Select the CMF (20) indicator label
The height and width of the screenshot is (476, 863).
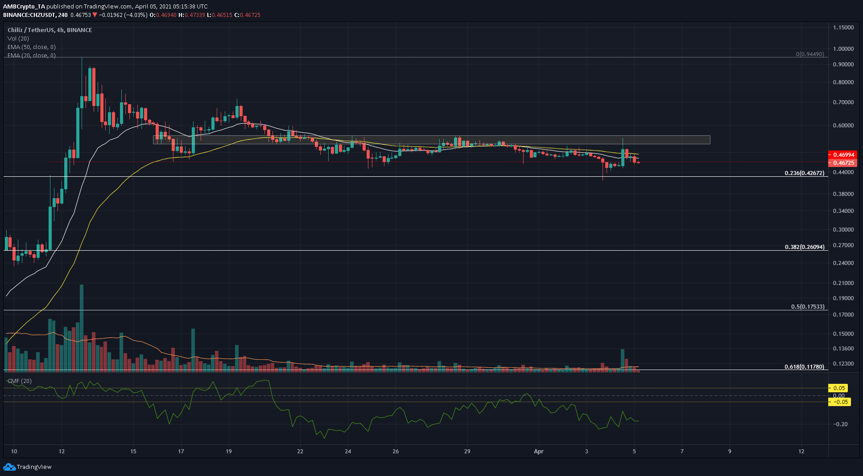click(x=20, y=381)
